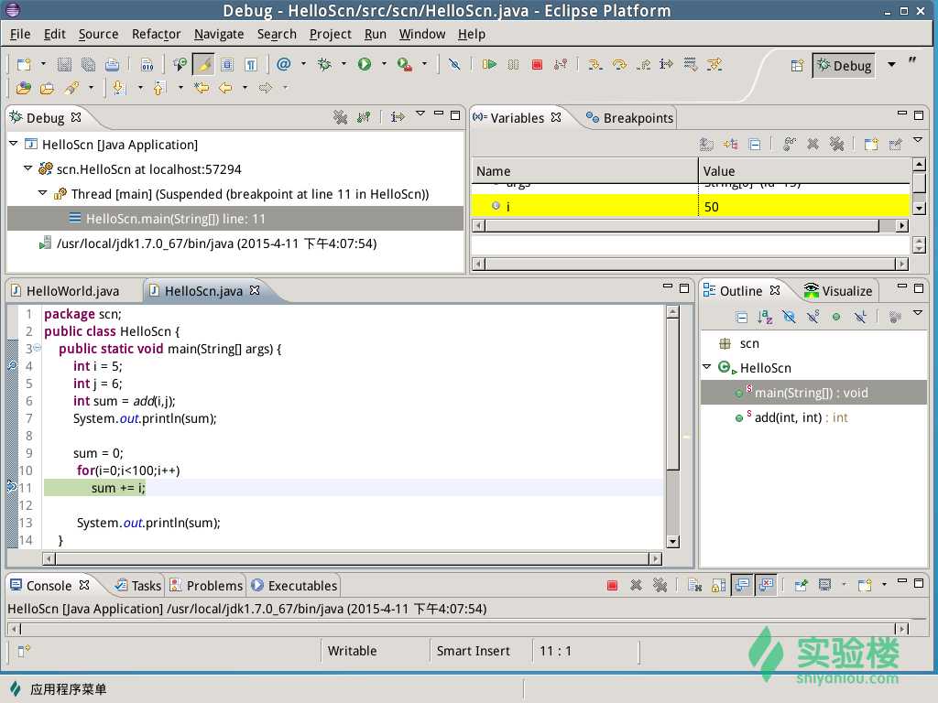Click the Print toolbar icon

[112, 65]
